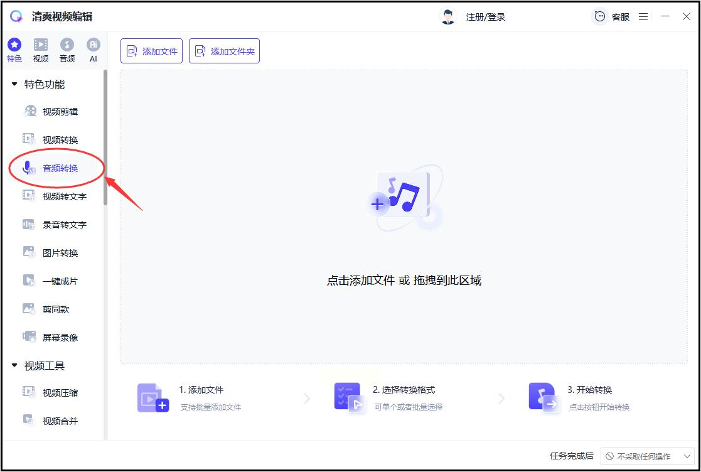The image size is (701, 472).
Task: Collapse the 特色功能 section triangle
Action: [14, 84]
